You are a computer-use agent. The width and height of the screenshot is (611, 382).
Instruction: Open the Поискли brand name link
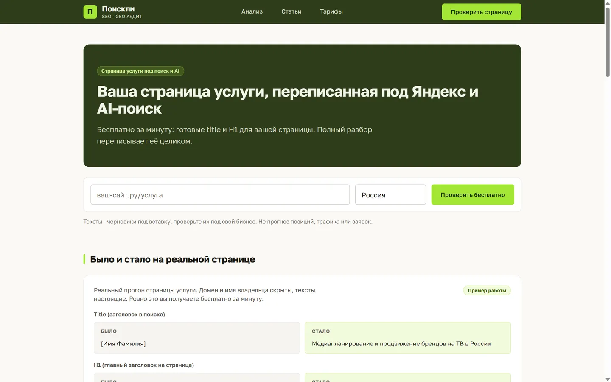tap(118, 9)
